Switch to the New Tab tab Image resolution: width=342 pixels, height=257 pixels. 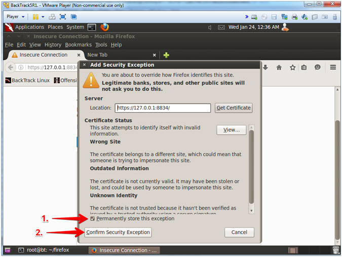(x=97, y=55)
